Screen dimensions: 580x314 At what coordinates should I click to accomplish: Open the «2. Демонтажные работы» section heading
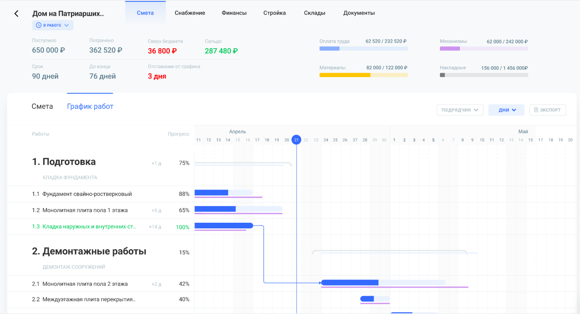[89, 251]
